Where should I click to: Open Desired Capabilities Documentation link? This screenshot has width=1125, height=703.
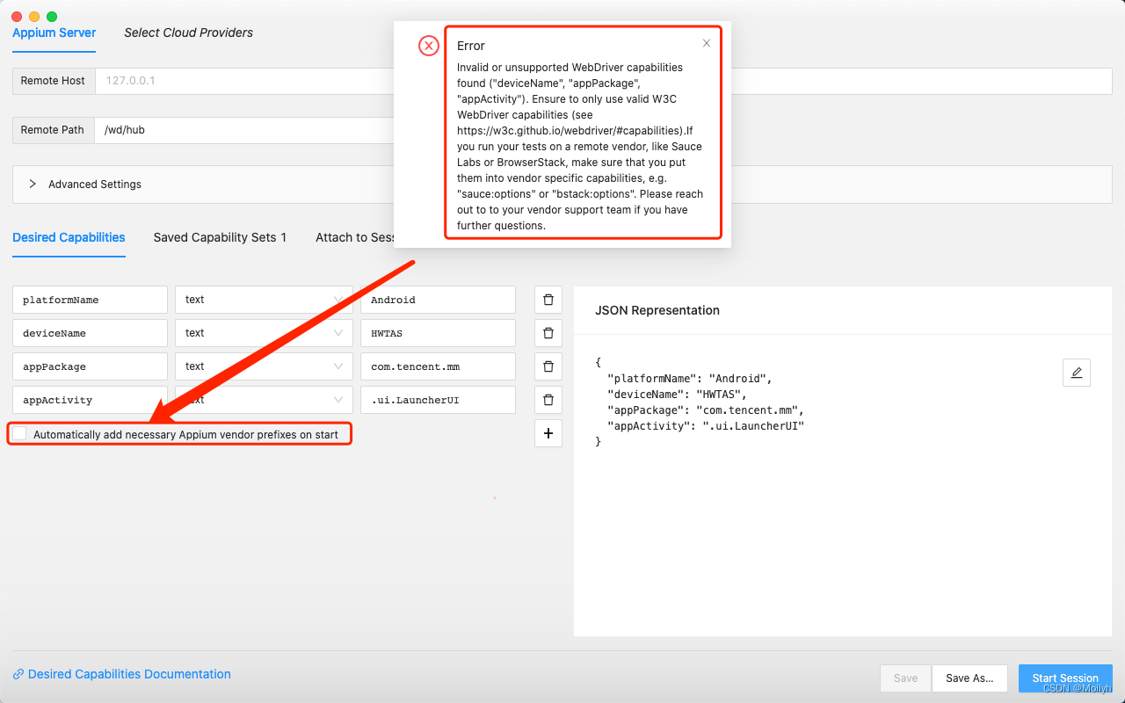tap(122, 674)
